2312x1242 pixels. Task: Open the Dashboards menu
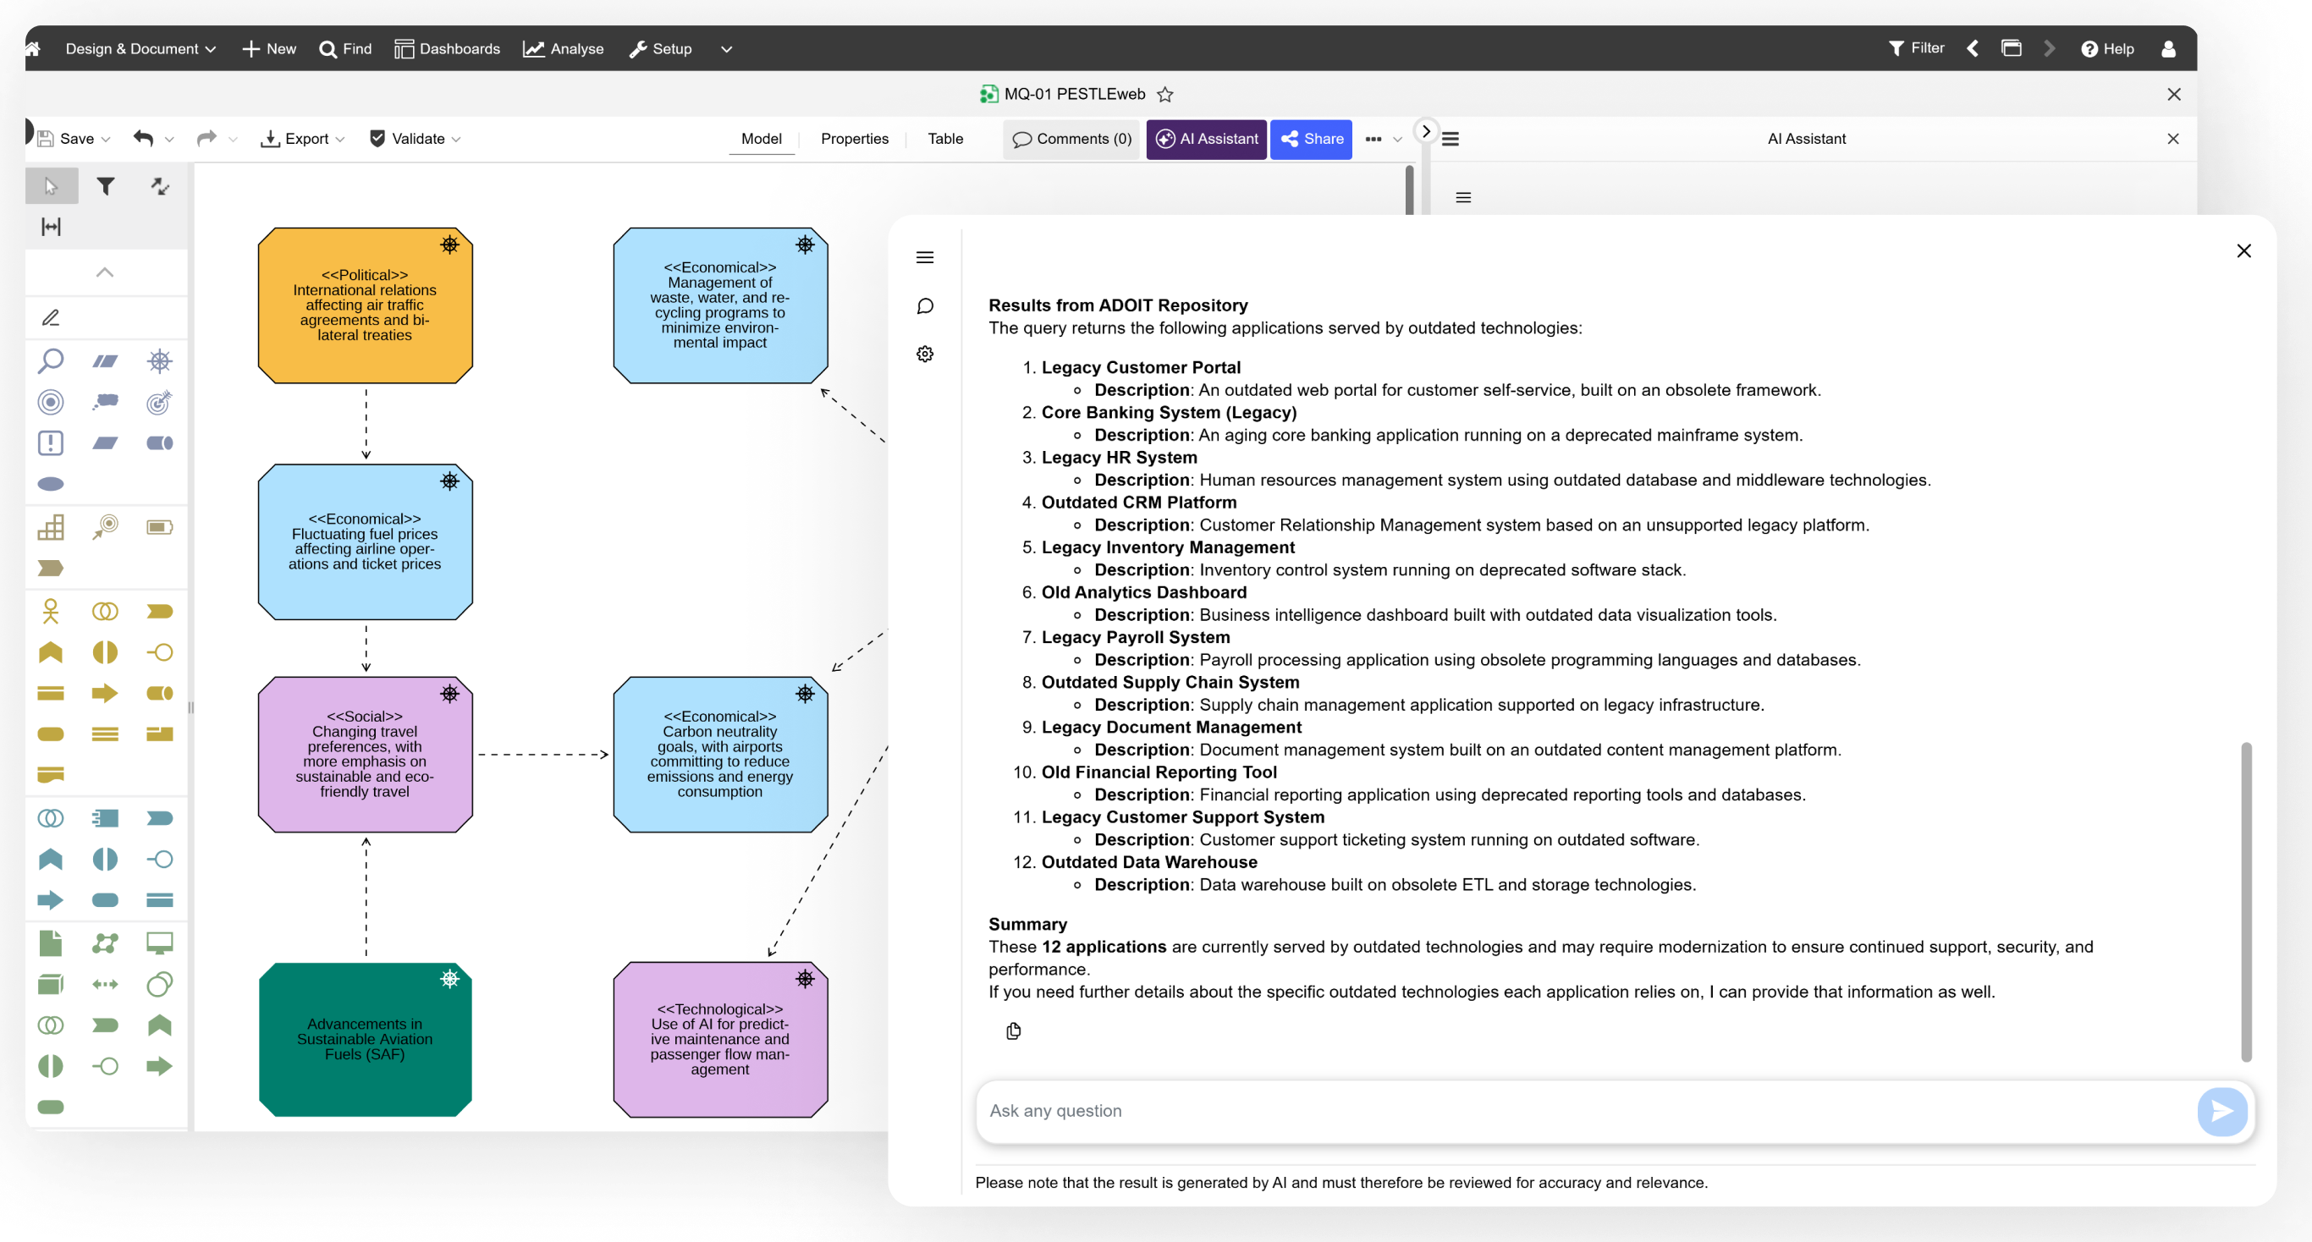(x=447, y=48)
